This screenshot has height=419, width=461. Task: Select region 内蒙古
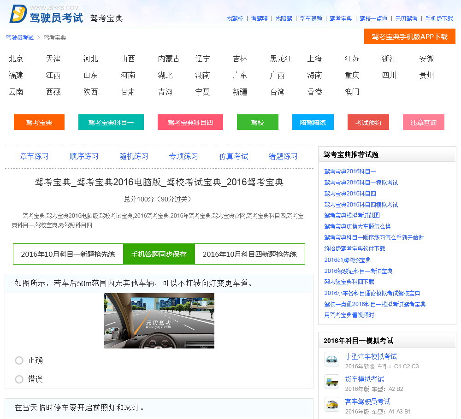[169, 59]
